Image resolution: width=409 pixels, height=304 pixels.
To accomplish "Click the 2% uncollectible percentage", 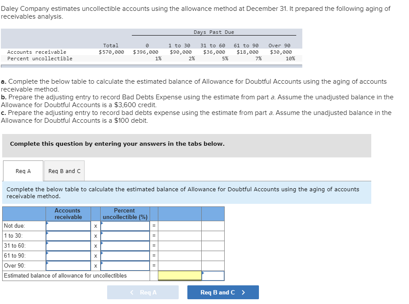I will [192, 59].
